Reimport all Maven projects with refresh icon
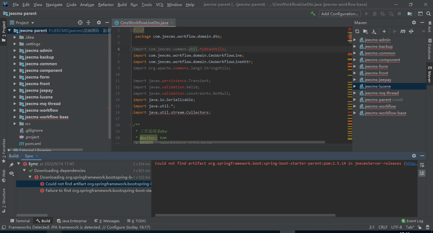The image size is (433, 233). pos(357,31)
